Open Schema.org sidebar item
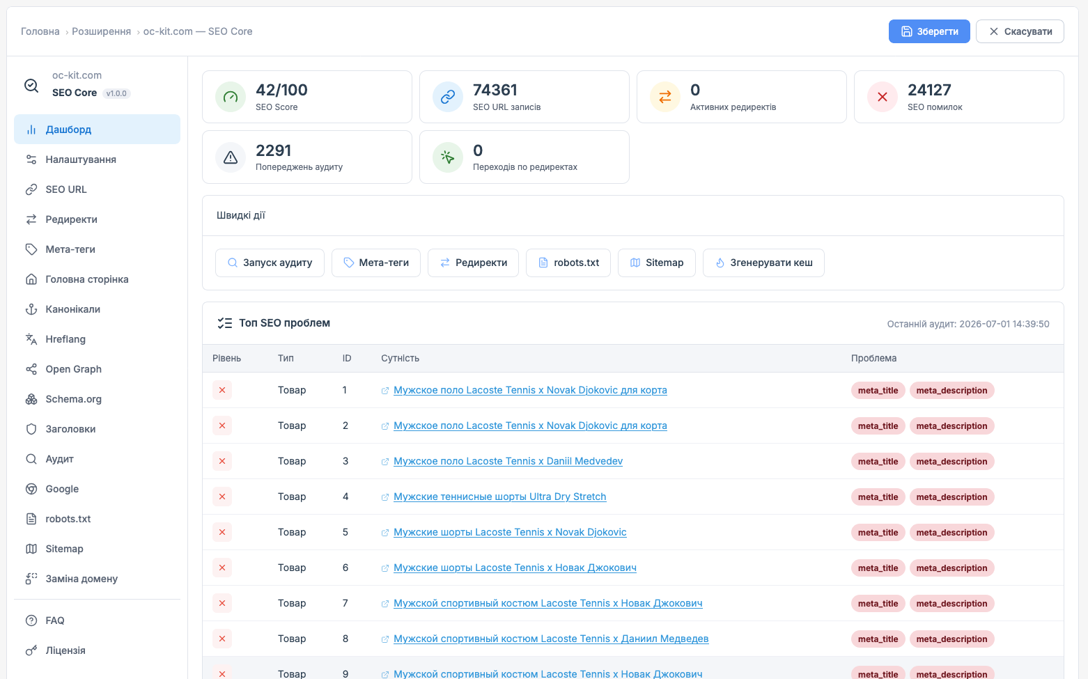This screenshot has height=679, width=1088. click(x=97, y=399)
